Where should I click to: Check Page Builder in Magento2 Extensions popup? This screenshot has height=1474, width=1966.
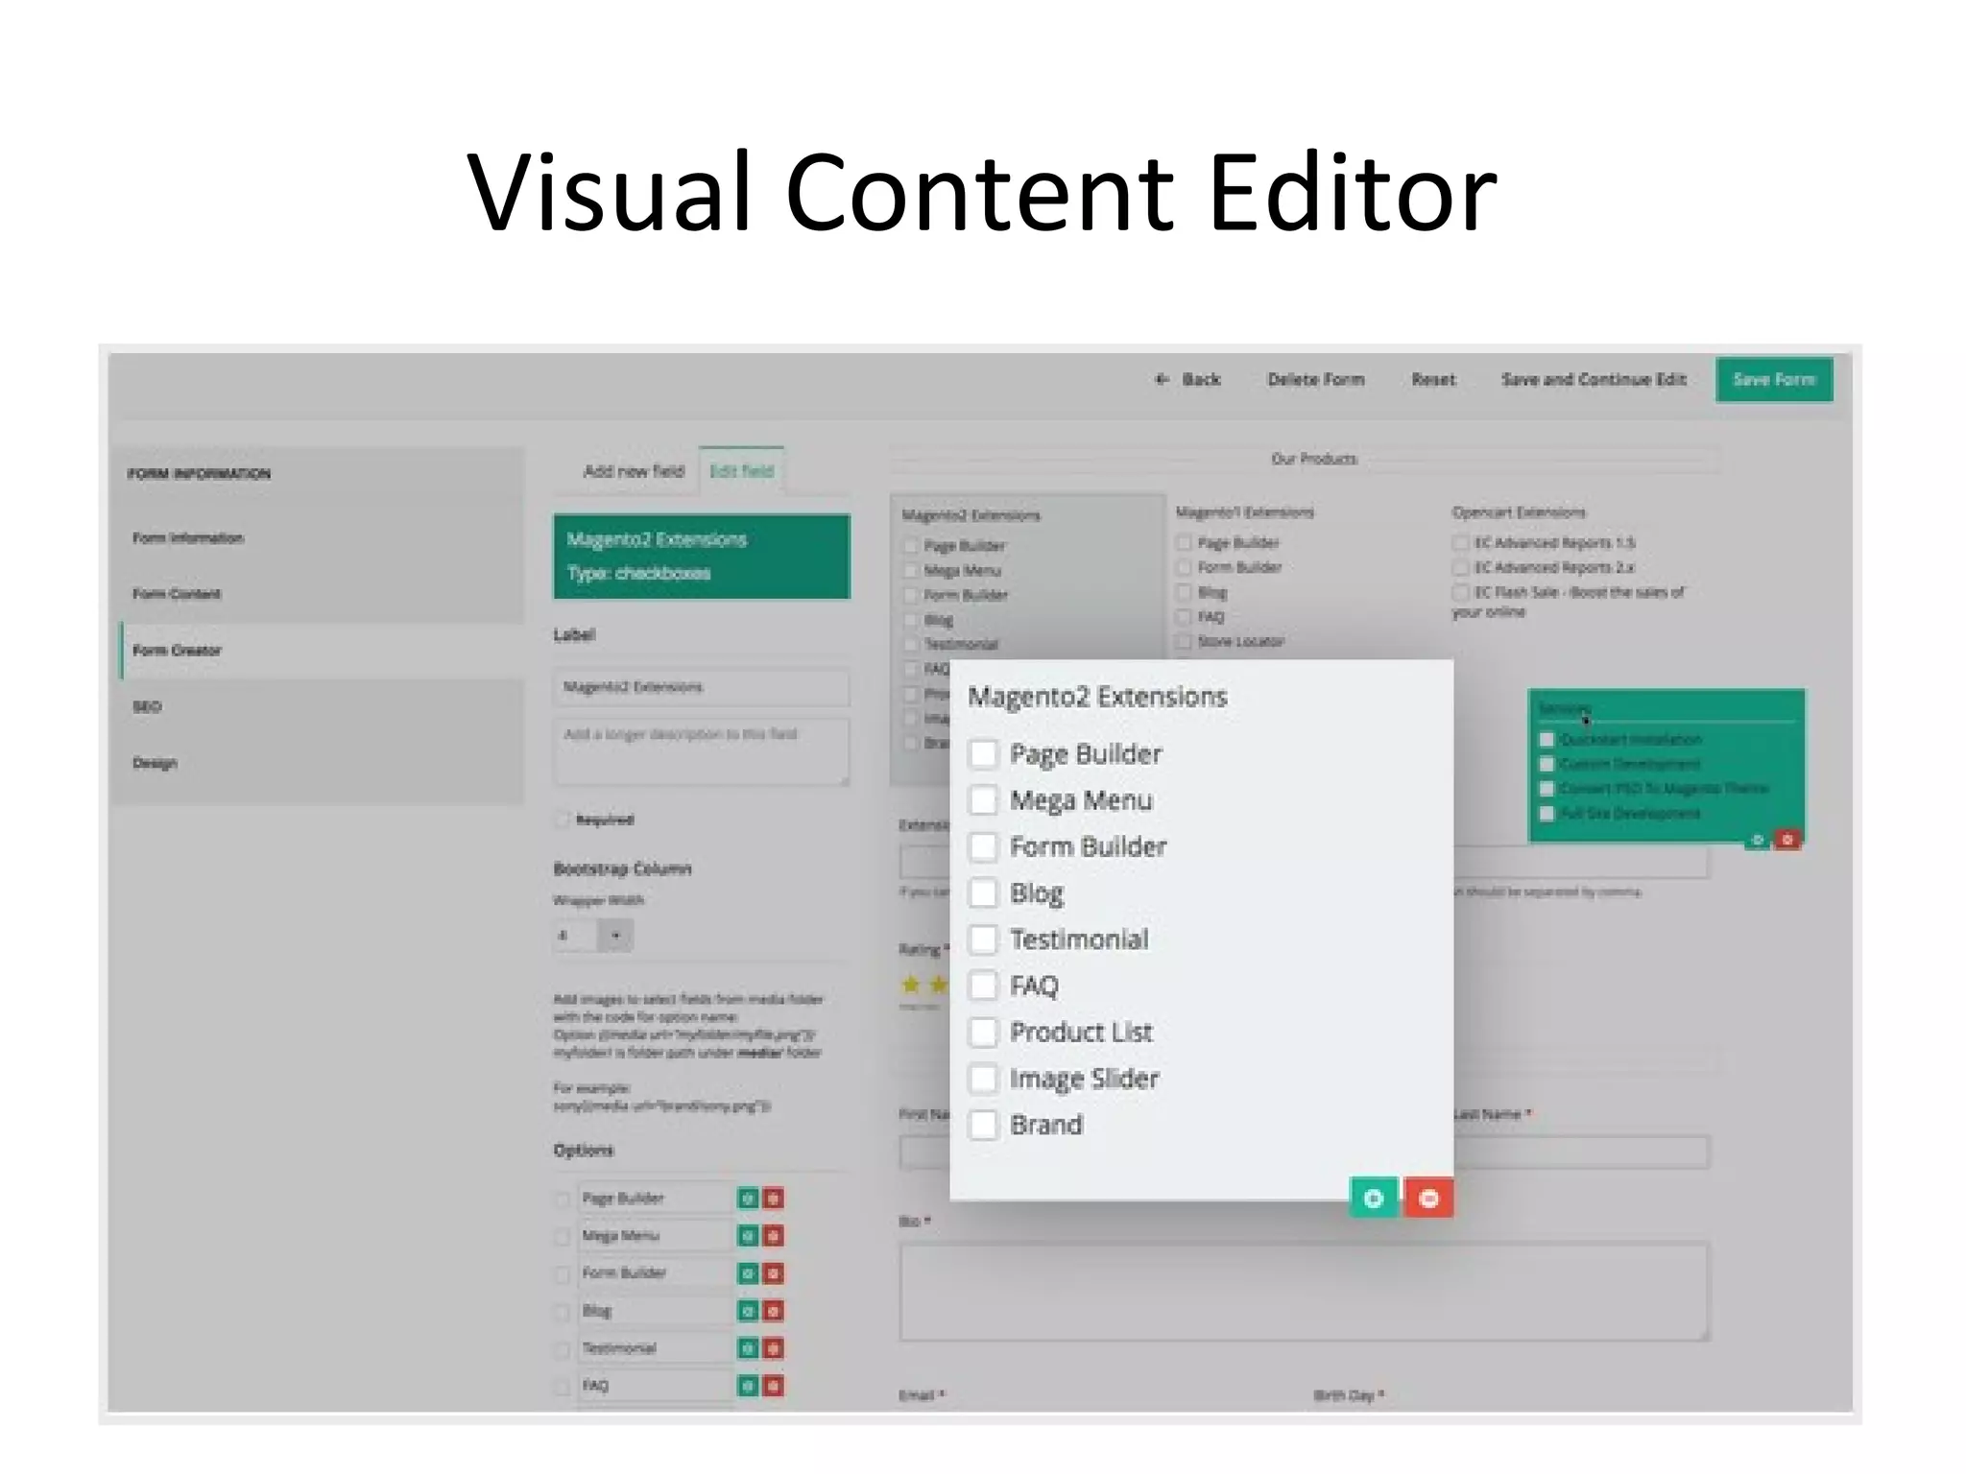pyautogui.click(x=983, y=753)
